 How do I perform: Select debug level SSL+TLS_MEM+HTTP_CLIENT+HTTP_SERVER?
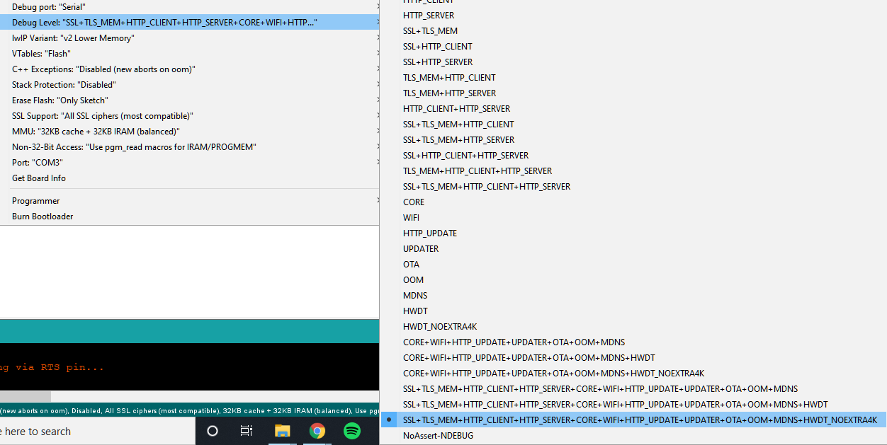(633, 187)
